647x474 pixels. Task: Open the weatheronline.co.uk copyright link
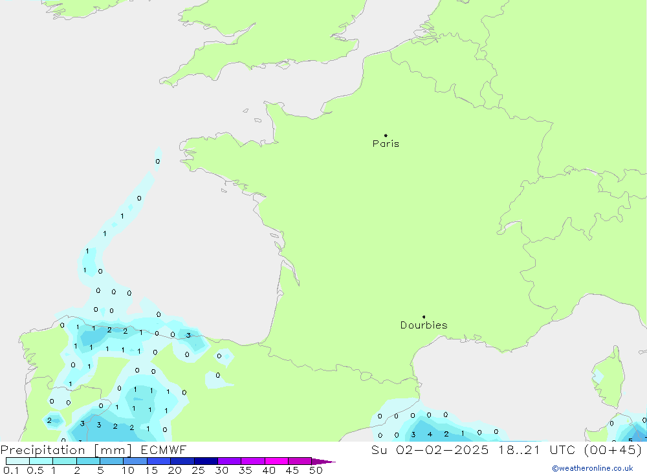[593, 468]
